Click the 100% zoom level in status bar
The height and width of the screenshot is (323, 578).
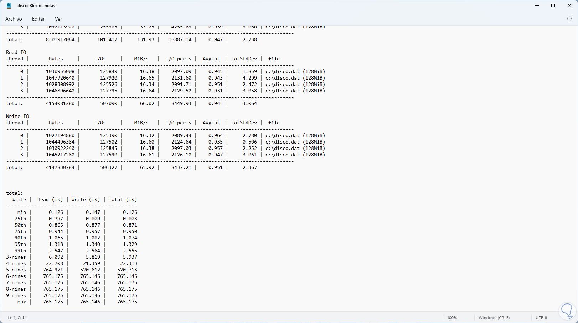[x=452, y=318]
